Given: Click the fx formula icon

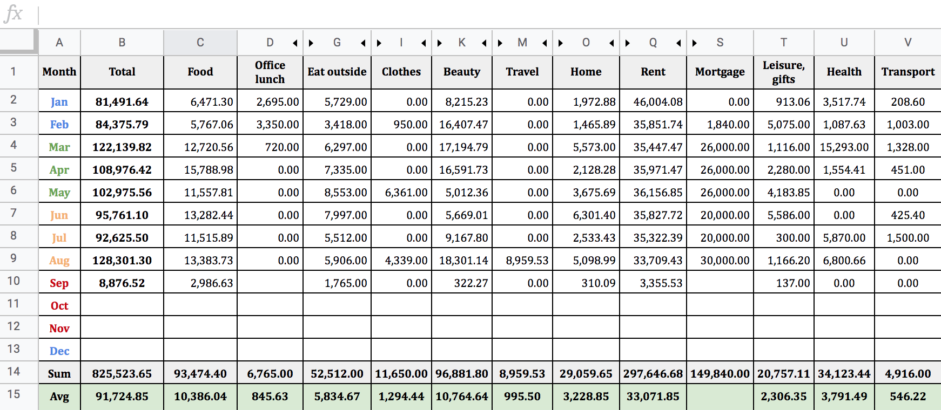Looking at the screenshot, I should 13,13.
